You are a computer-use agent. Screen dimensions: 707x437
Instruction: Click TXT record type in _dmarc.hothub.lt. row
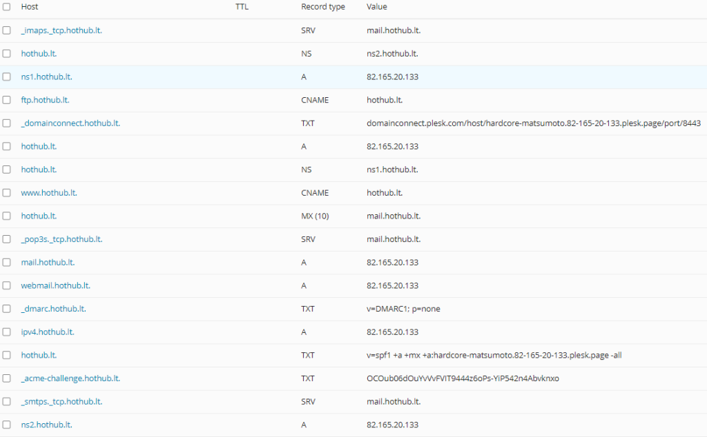(x=307, y=309)
